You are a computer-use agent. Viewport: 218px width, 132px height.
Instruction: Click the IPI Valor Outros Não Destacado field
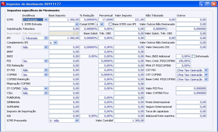(191, 43)
